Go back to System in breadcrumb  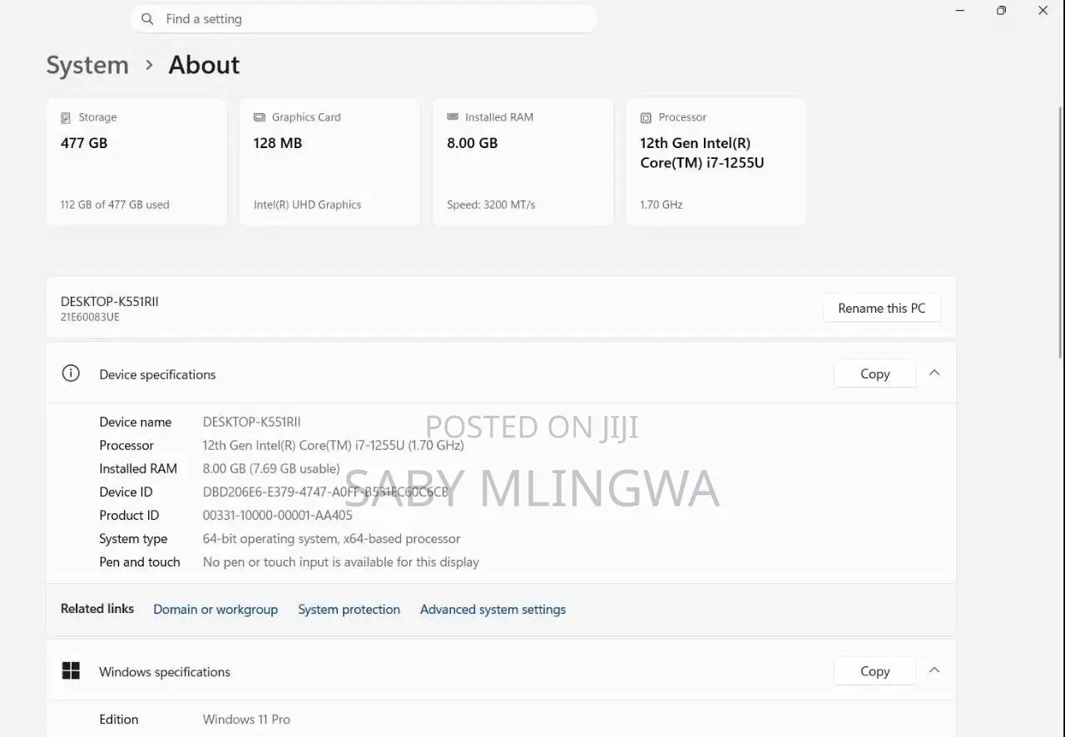pos(87,65)
